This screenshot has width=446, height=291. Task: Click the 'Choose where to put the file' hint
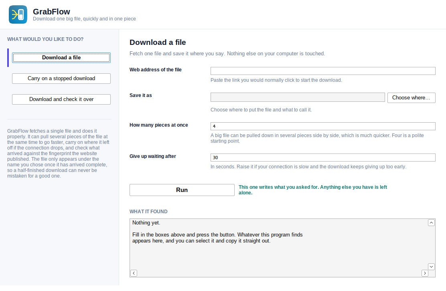pos(261,110)
